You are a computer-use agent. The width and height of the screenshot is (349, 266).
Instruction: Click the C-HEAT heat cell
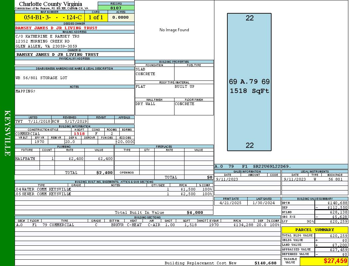[134, 225]
